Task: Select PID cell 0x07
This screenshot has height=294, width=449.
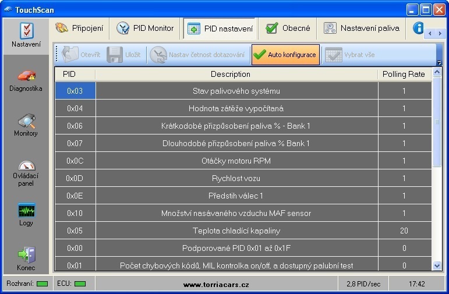Action: 75,143
